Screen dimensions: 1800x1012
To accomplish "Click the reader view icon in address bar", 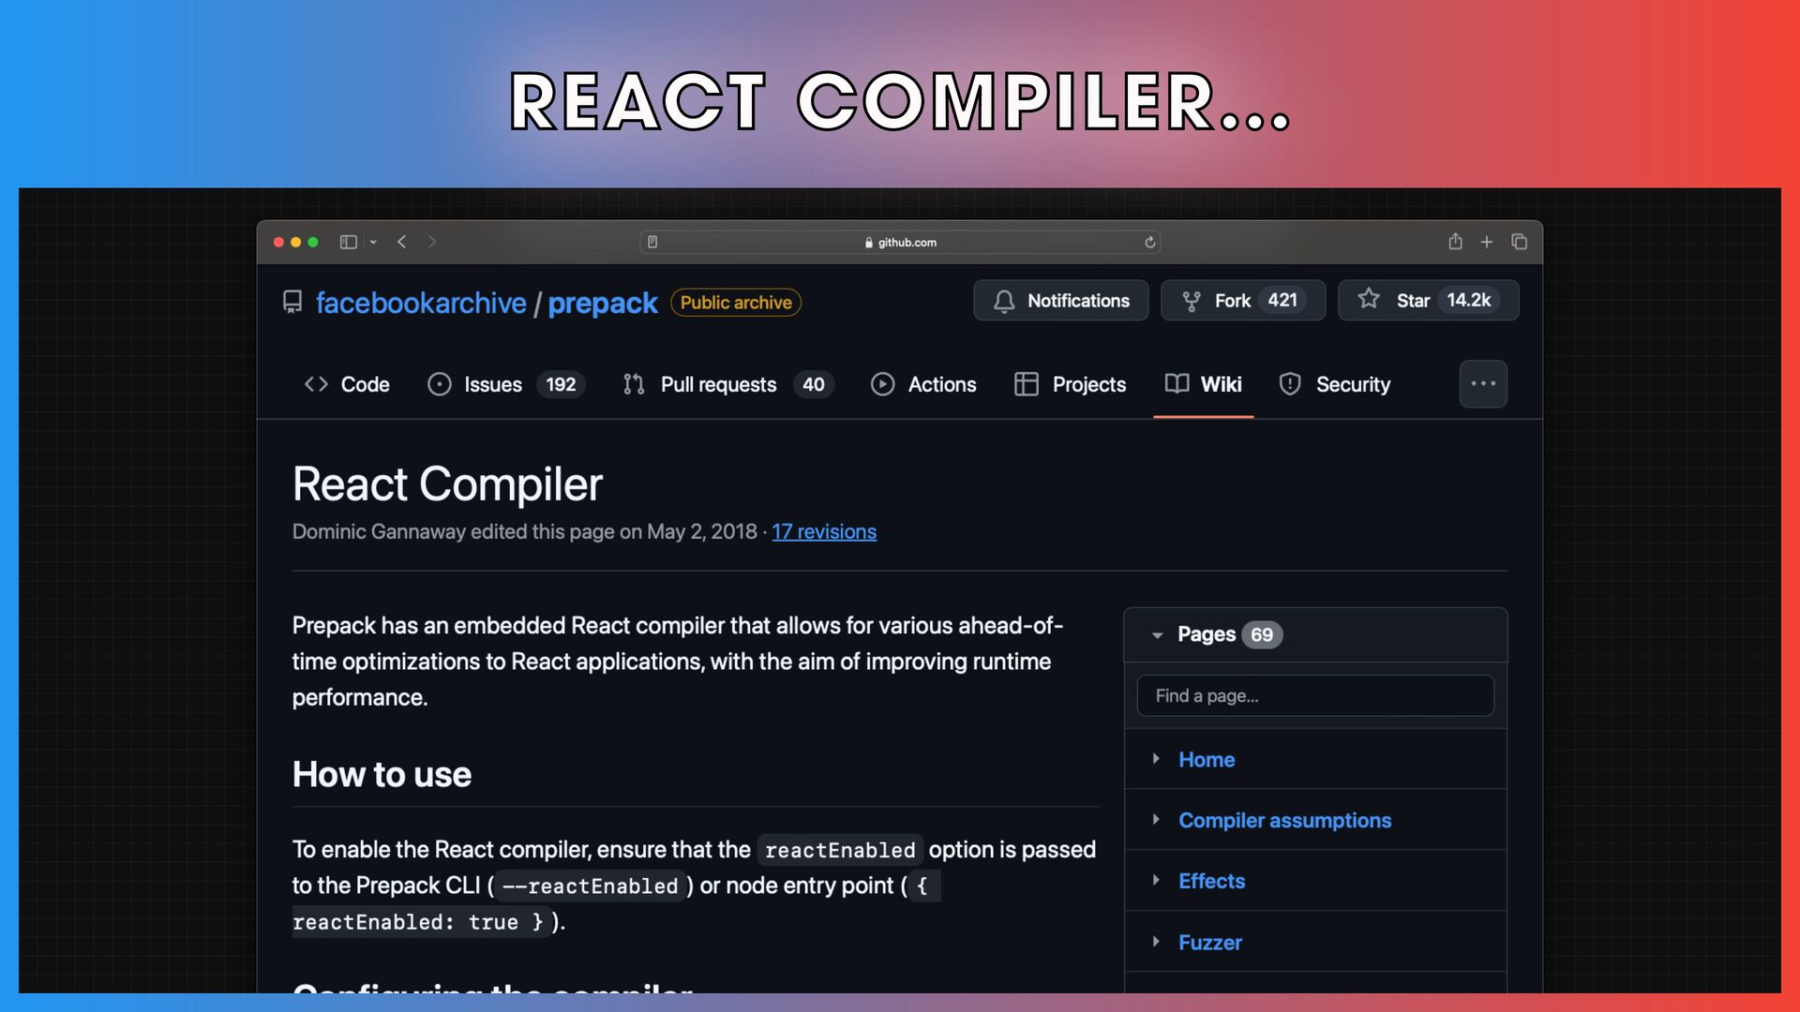I will coord(652,242).
